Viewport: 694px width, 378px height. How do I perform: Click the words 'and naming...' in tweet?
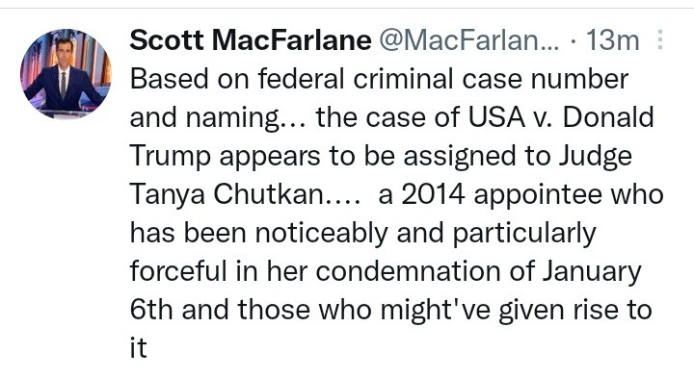click(217, 118)
